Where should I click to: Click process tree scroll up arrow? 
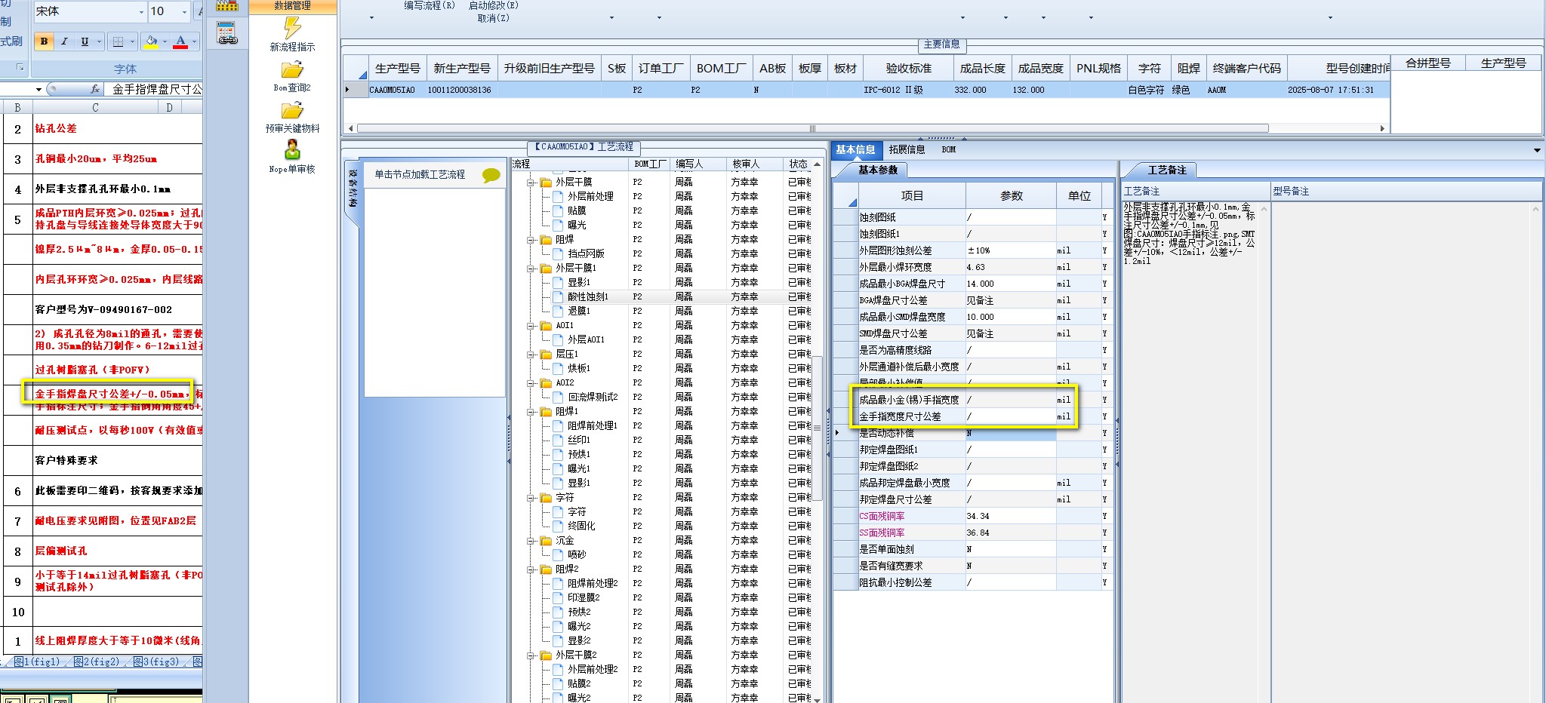tap(817, 164)
